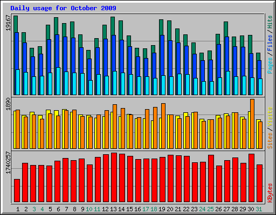Select the orange visits bar for day 30

point(252,124)
